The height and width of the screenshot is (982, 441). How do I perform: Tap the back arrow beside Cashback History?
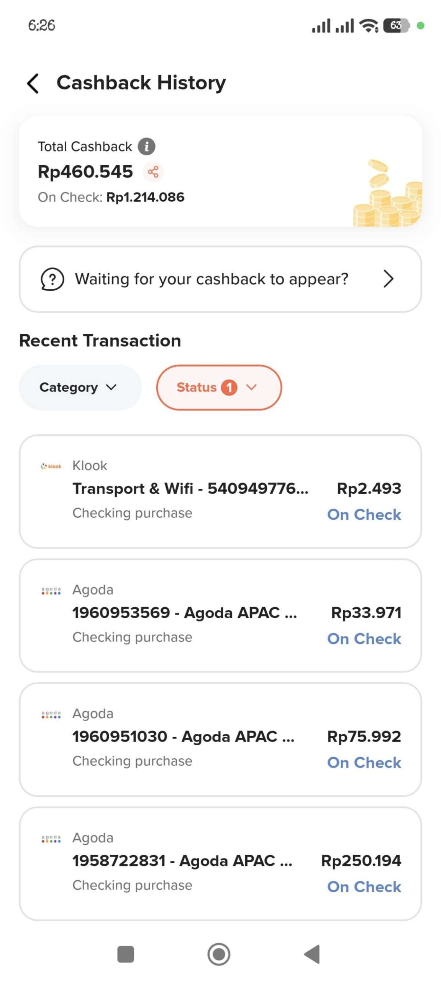coord(33,83)
